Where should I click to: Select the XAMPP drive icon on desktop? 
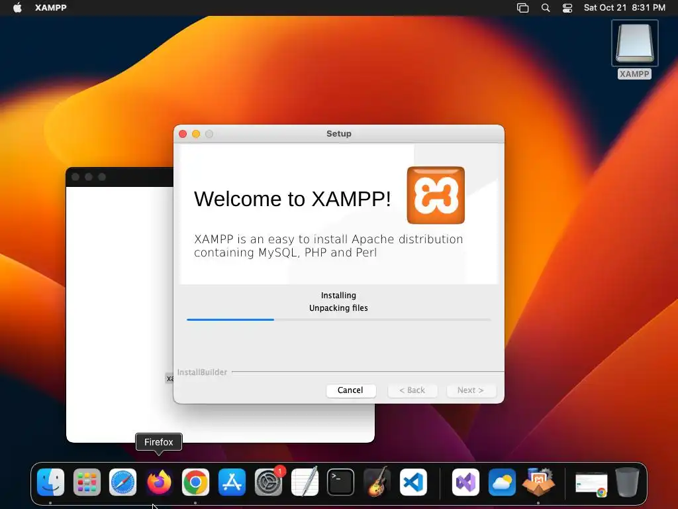coord(634,43)
